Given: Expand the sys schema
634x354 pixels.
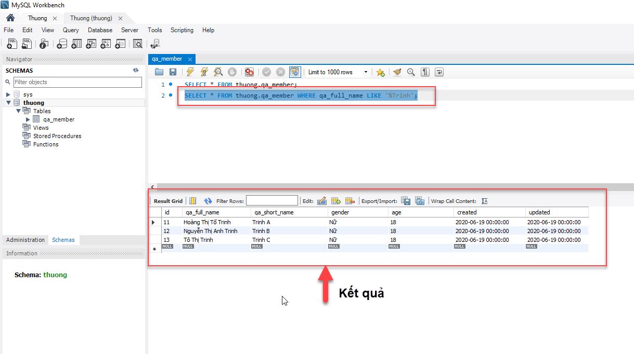Looking at the screenshot, I should tap(8, 94).
